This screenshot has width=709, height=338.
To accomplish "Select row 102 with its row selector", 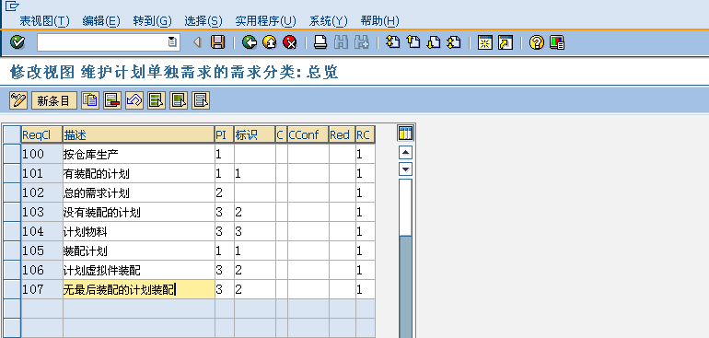I will point(12,192).
